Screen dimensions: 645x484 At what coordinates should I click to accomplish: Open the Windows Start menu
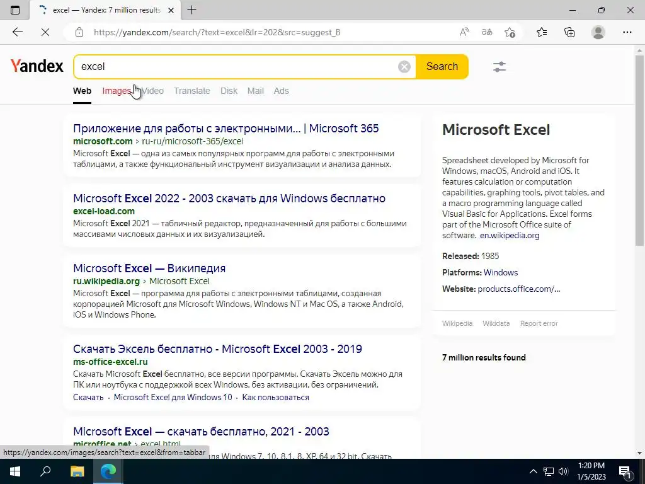click(x=15, y=471)
